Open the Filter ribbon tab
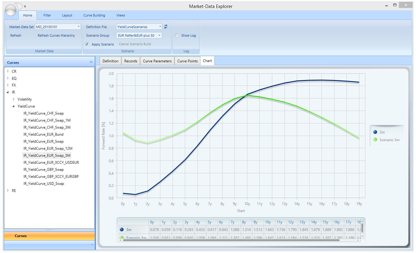 47,15
